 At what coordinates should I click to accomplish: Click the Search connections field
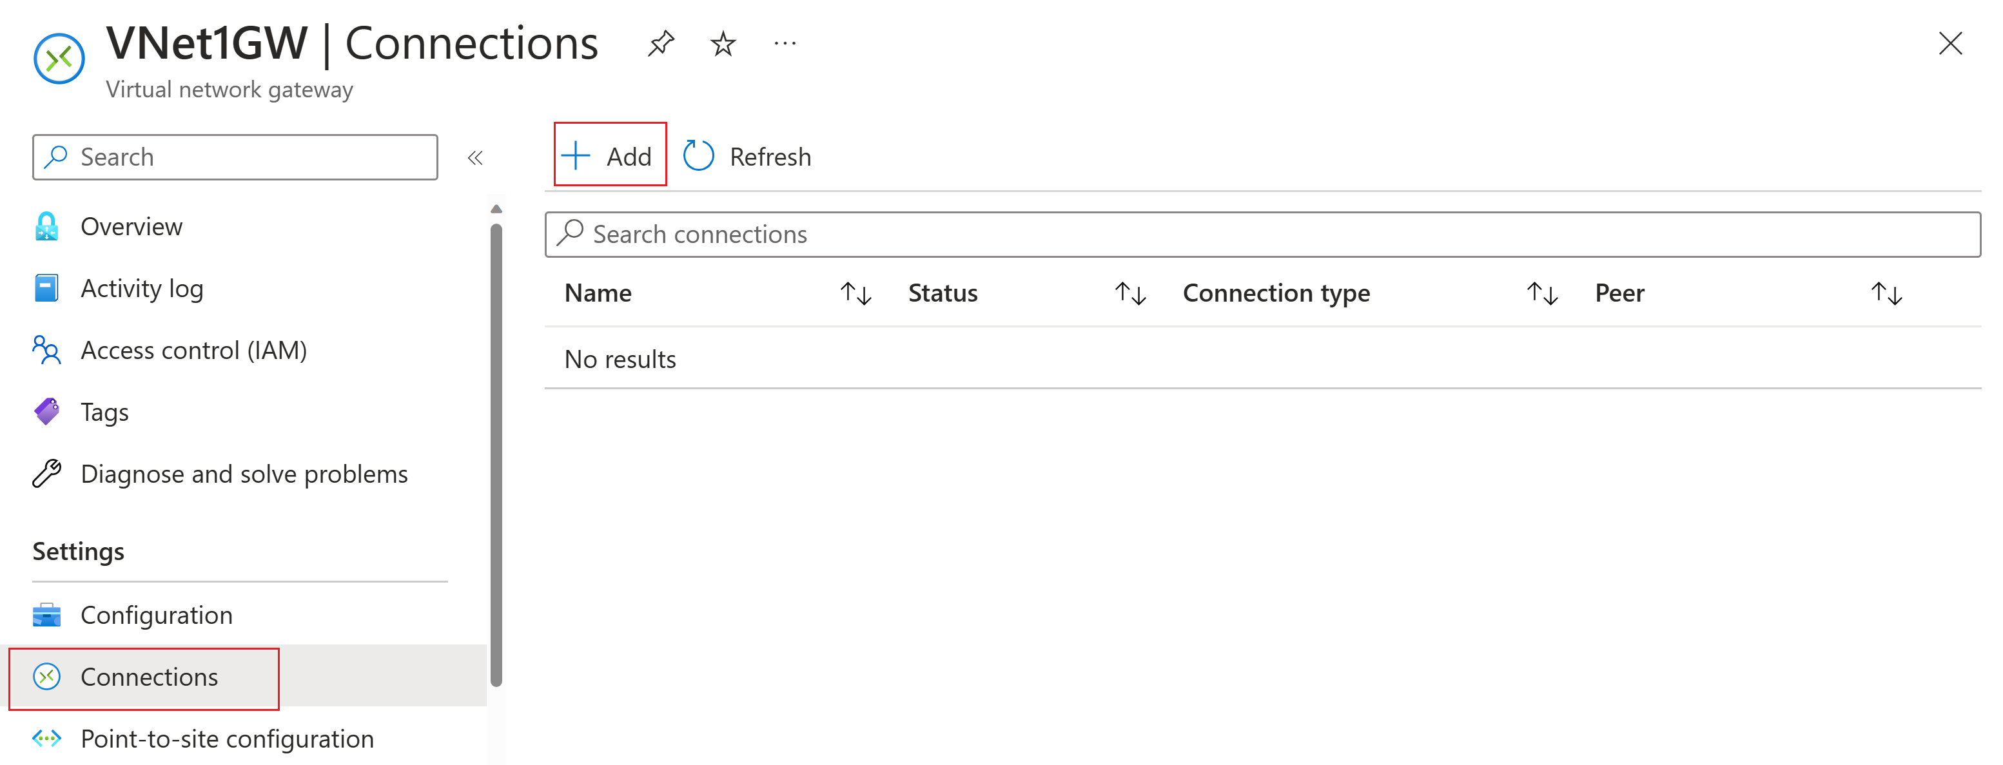tap(1263, 234)
